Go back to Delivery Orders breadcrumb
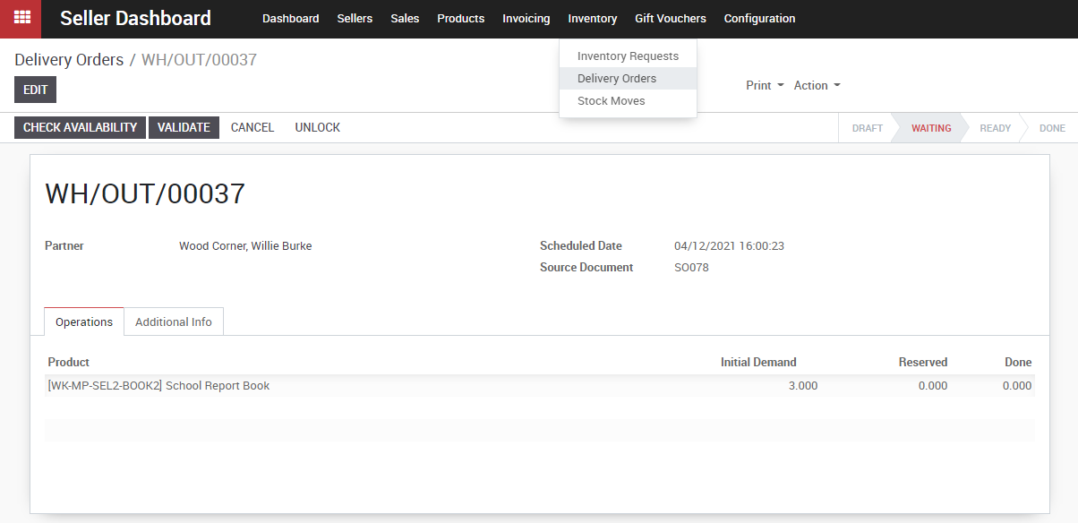This screenshot has width=1078, height=523. pyautogui.click(x=69, y=60)
